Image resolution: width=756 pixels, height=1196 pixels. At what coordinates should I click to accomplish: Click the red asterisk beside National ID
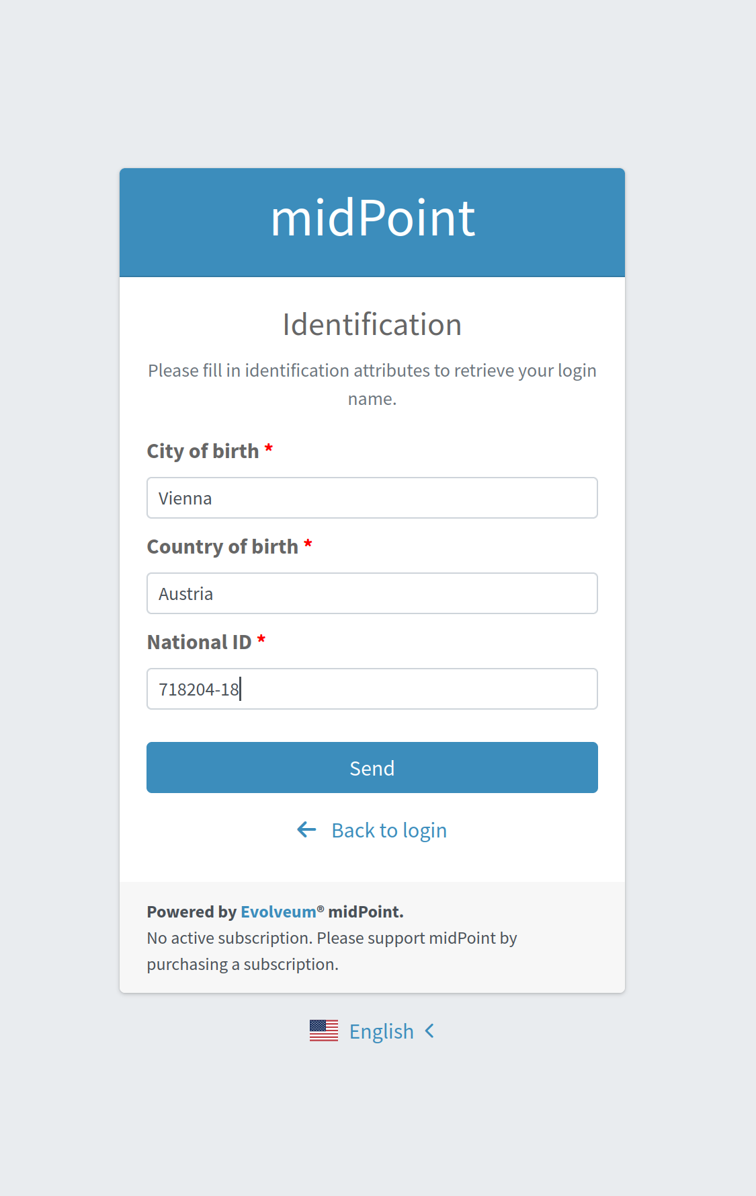261,640
